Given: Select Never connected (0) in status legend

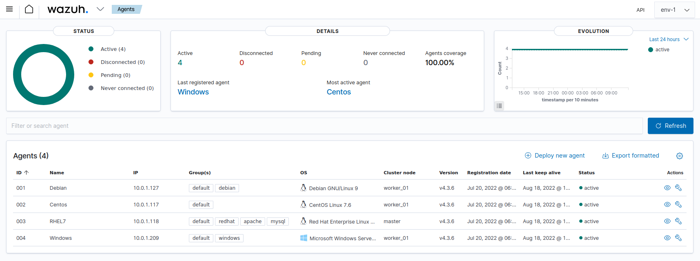Looking at the screenshot, I should (x=127, y=88).
